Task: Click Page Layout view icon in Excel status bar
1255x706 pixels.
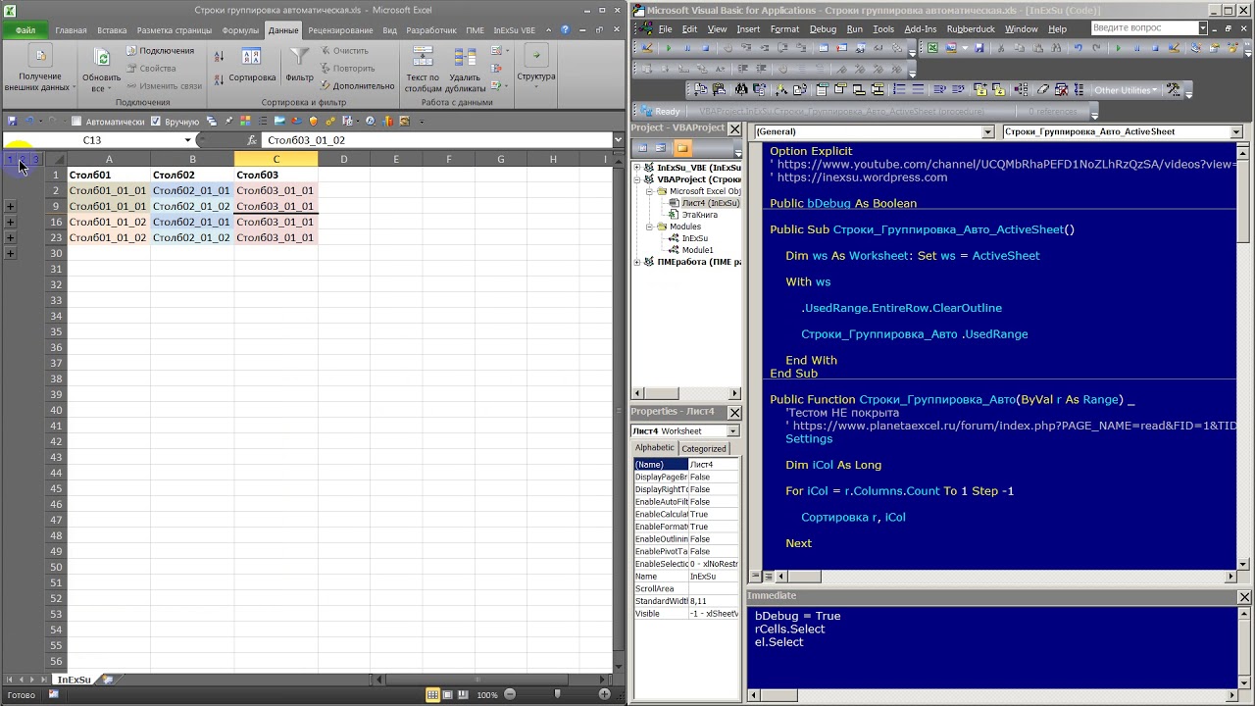Action: coord(447,694)
